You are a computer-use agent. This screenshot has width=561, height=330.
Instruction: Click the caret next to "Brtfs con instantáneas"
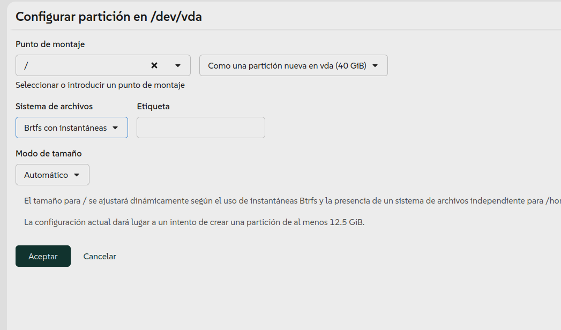click(x=115, y=127)
